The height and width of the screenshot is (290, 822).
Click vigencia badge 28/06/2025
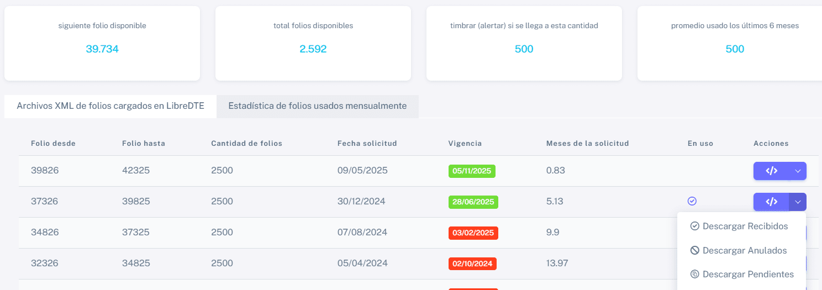coord(473,202)
